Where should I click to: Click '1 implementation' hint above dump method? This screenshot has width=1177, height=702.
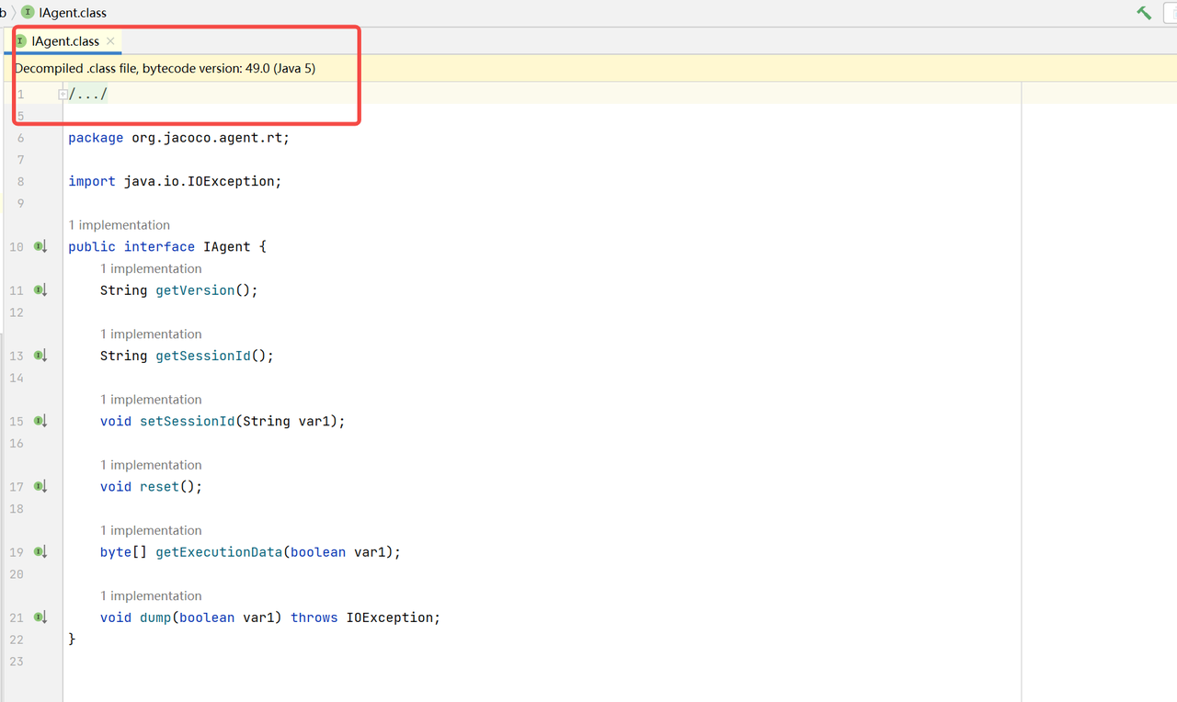(151, 595)
